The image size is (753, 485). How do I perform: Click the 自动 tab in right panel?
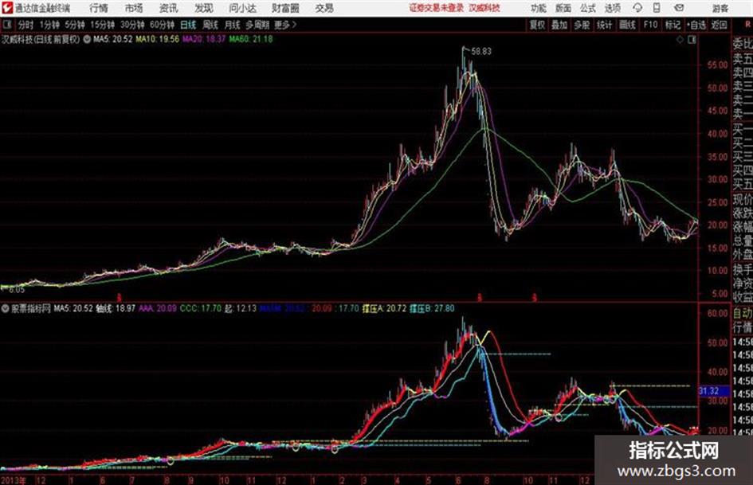pos(743,314)
